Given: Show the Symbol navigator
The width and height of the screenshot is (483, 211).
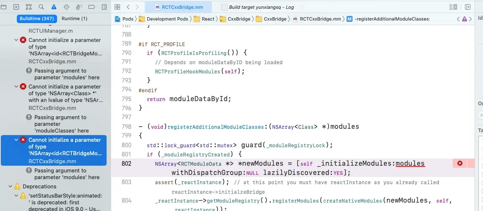Looking at the screenshot, I should pos(29,7).
